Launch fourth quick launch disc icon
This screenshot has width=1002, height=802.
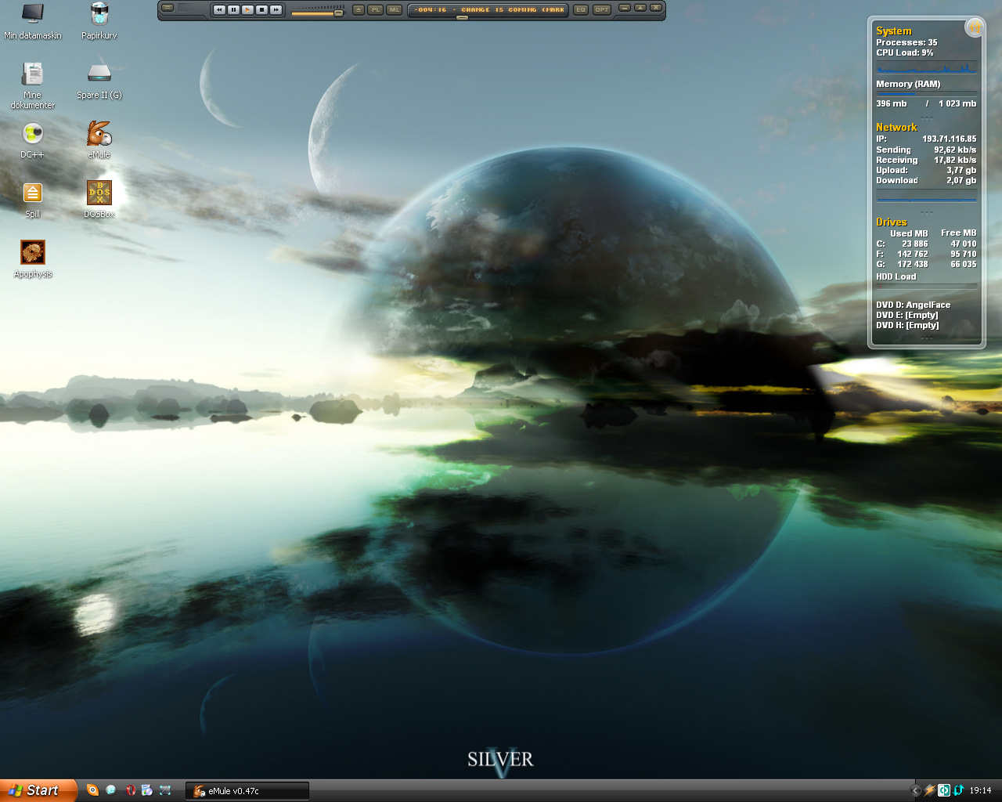pos(147,790)
